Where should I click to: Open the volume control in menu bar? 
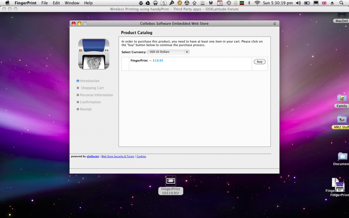[298, 3]
